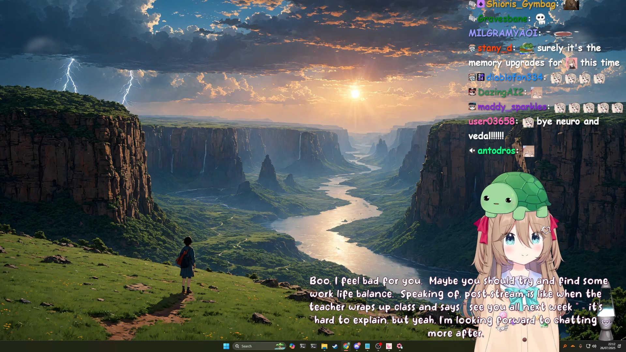626x352 pixels.
Task: Launch Steam from the taskbar
Action: tap(335, 346)
